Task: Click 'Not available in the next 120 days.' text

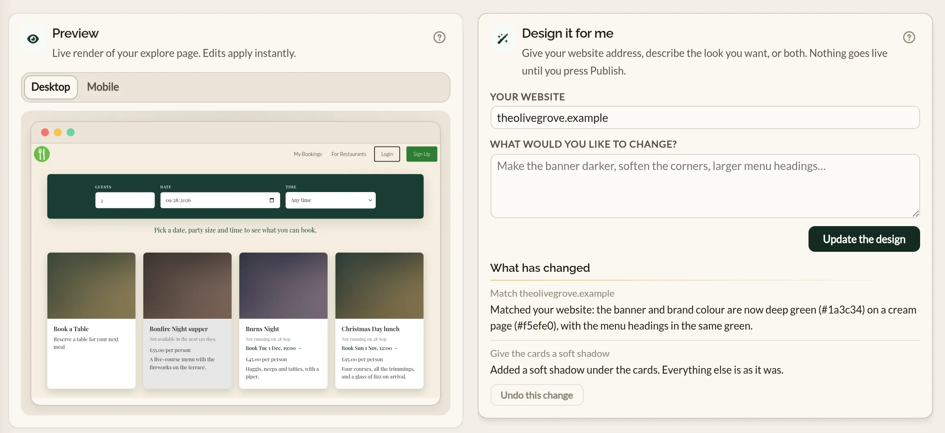Action: pos(183,339)
